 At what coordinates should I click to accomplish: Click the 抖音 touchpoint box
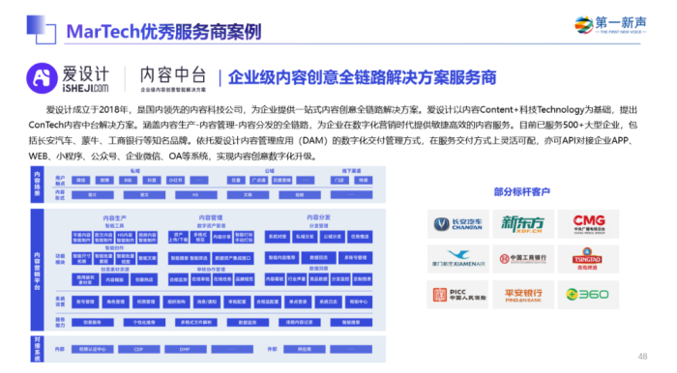[x=152, y=181]
